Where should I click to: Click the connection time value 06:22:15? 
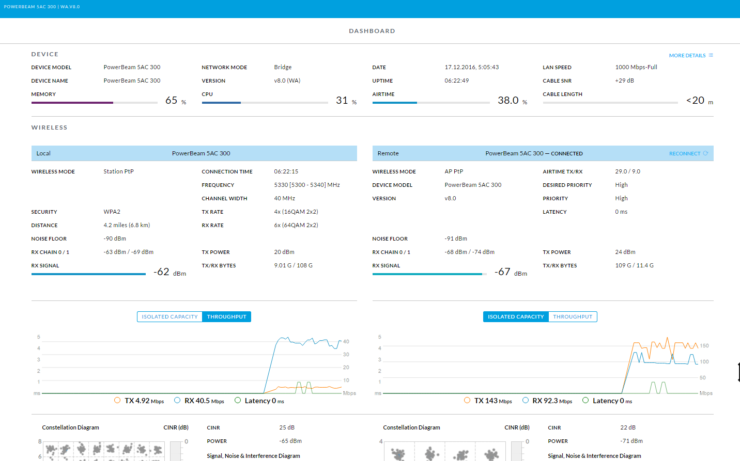click(286, 171)
